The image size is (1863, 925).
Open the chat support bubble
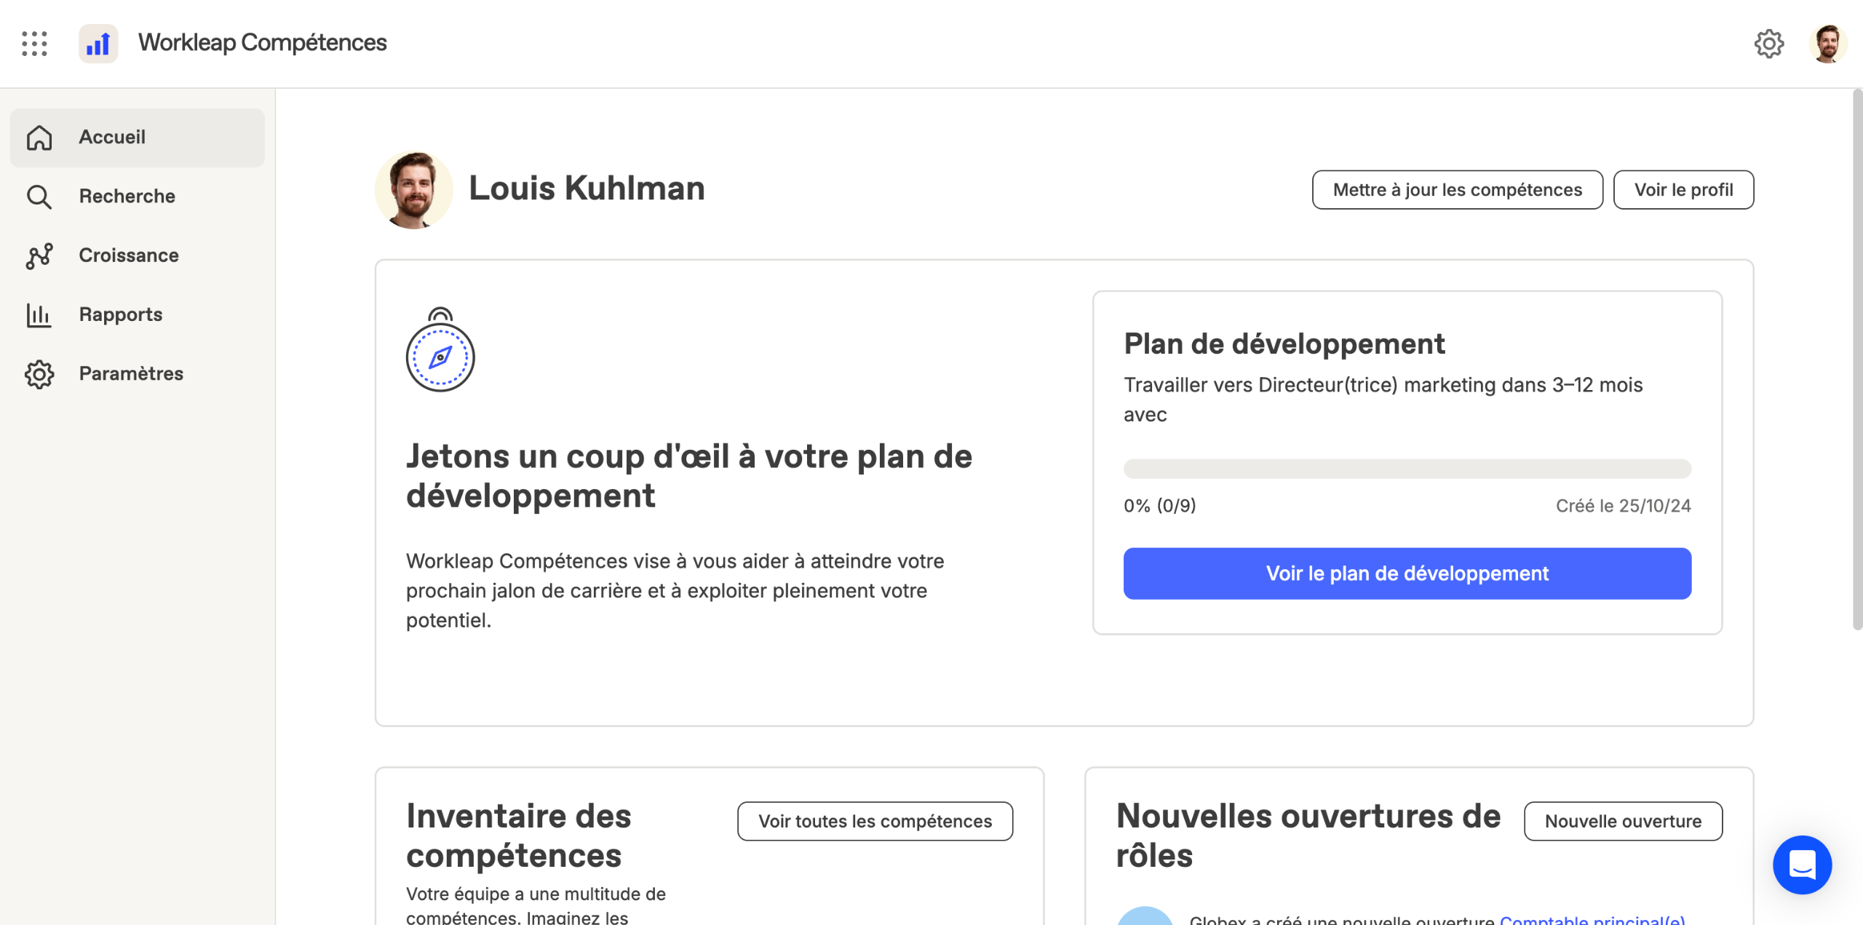coord(1802,865)
